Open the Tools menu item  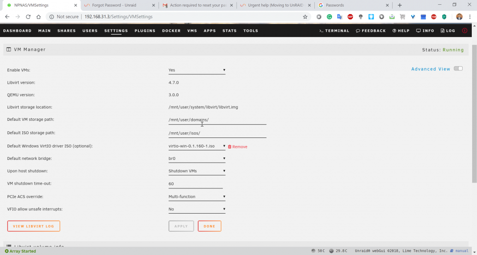click(251, 30)
